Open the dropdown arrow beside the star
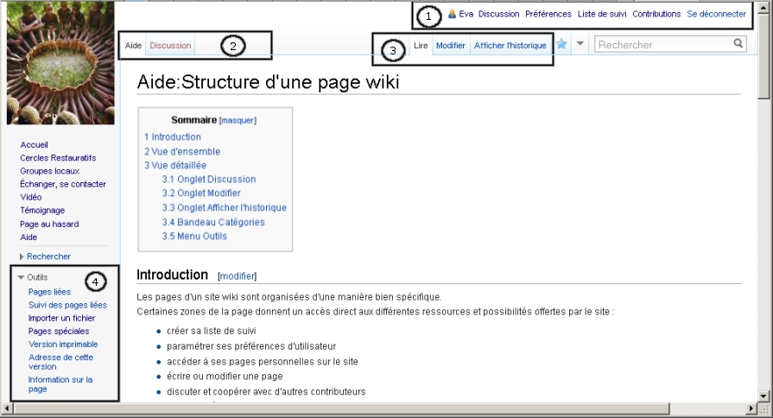 click(580, 44)
